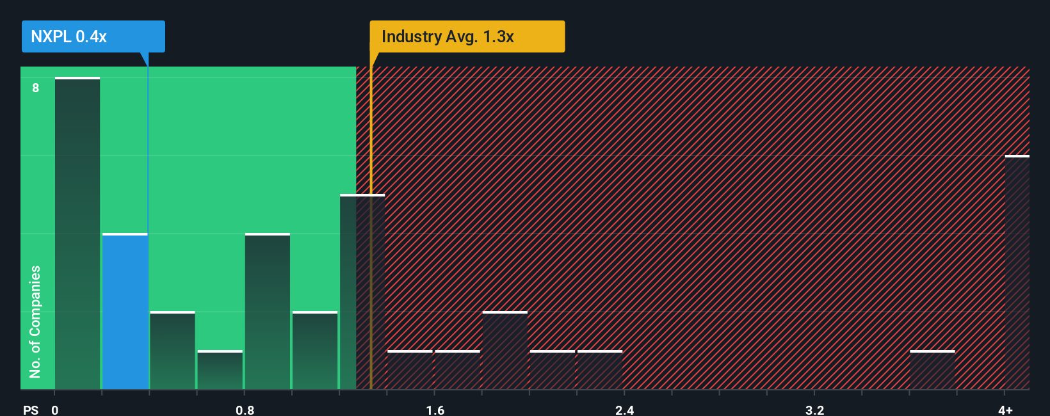The width and height of the screenshot is (1050, 416).
Task: Click the Industry Avg. 1.3x label
Action: click(467, 36)
